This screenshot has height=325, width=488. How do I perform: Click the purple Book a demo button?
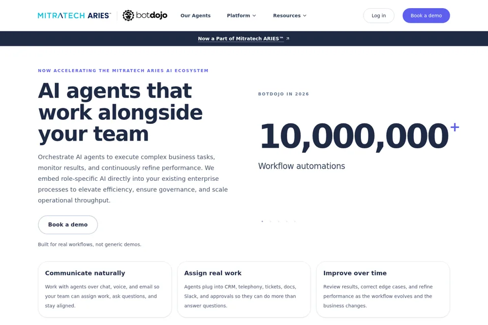pyautogui.click(x=426, y=16)
